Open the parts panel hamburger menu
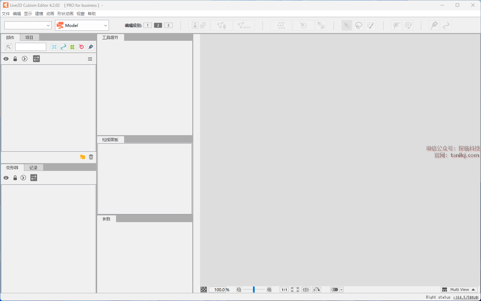 90,59
